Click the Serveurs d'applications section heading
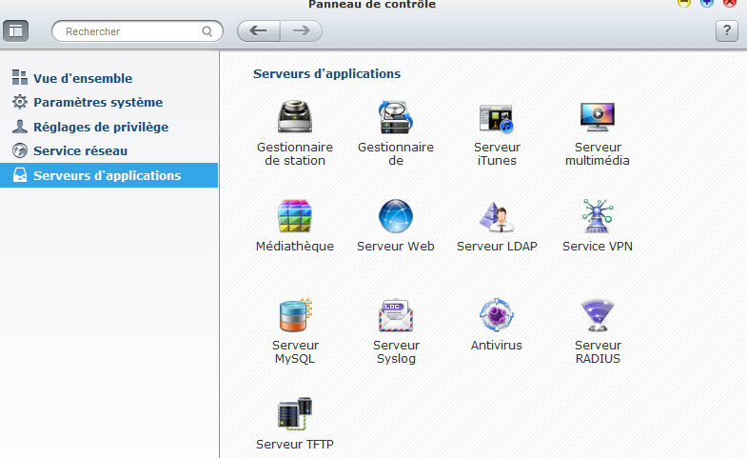 coord(326,74)
